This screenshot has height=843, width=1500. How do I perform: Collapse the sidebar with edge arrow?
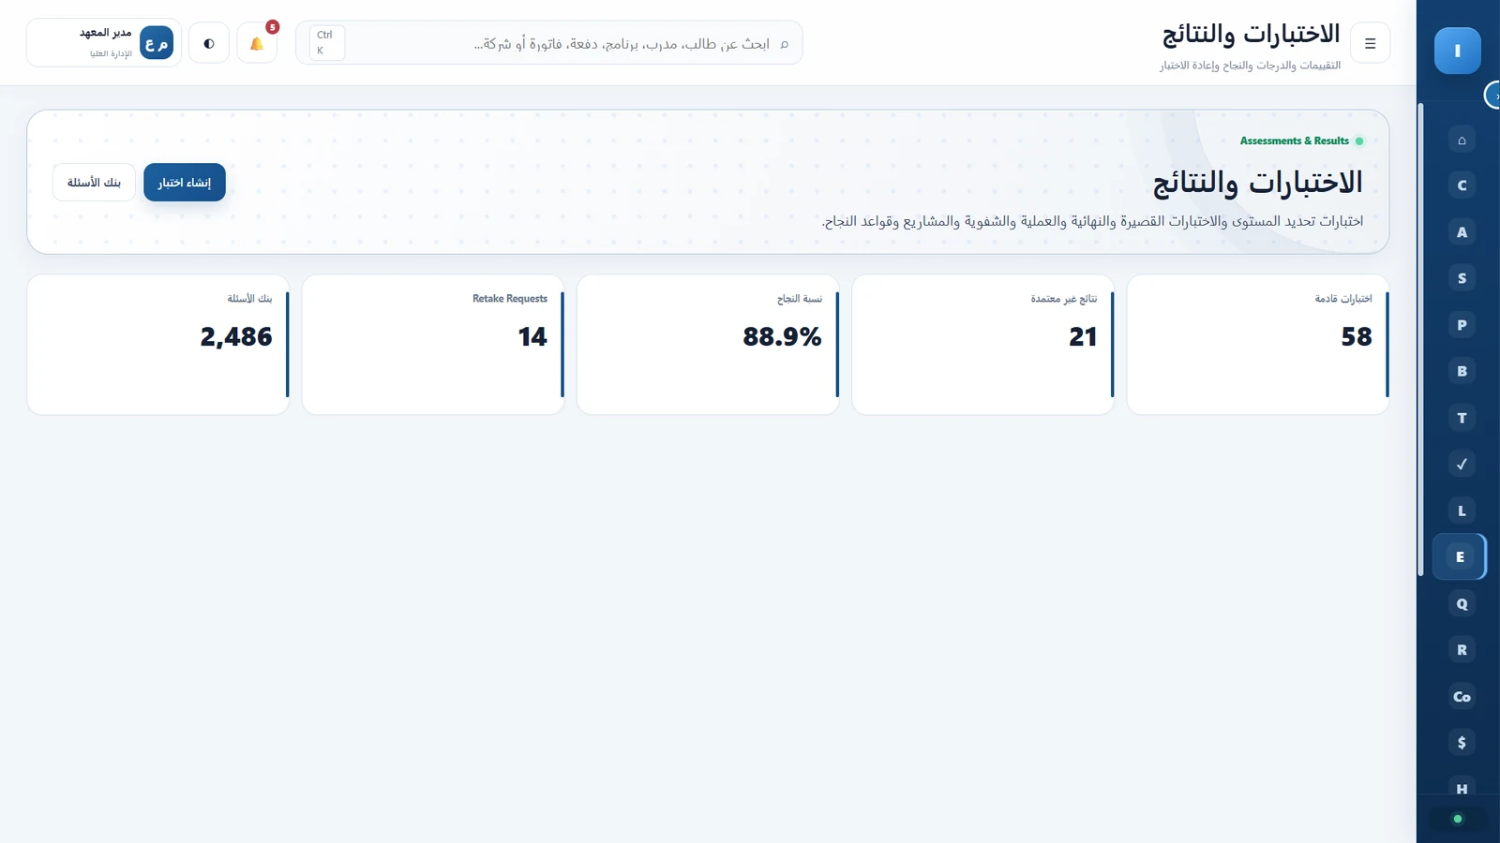tap(1493, 96)
